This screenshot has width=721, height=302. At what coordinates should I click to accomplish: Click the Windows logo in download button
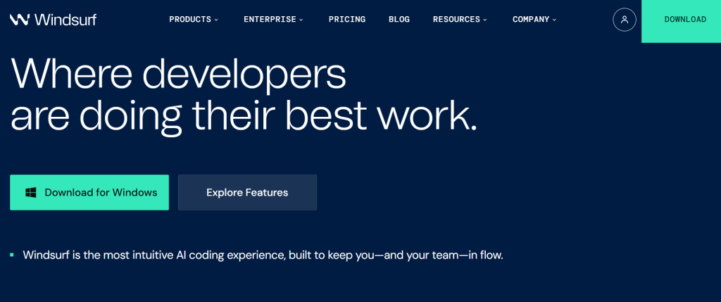coord(31,193)
